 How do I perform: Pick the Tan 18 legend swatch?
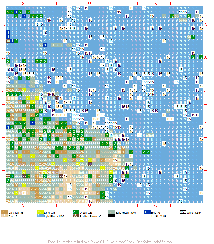click(x=4, y=216)
